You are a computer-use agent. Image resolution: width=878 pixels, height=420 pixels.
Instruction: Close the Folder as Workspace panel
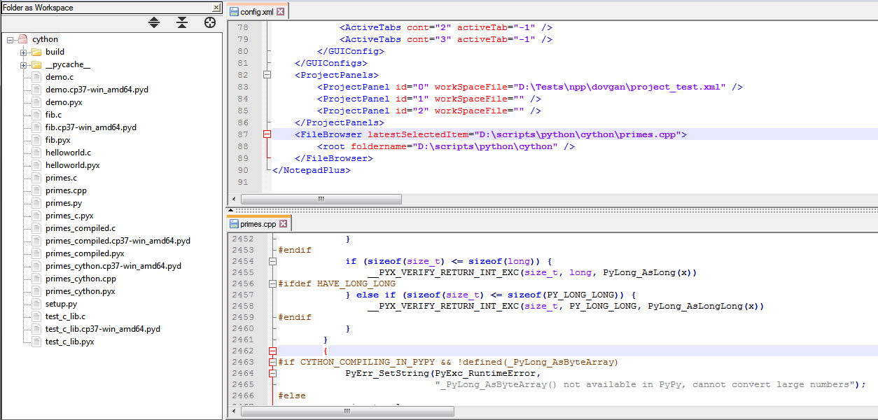point(216,8)
